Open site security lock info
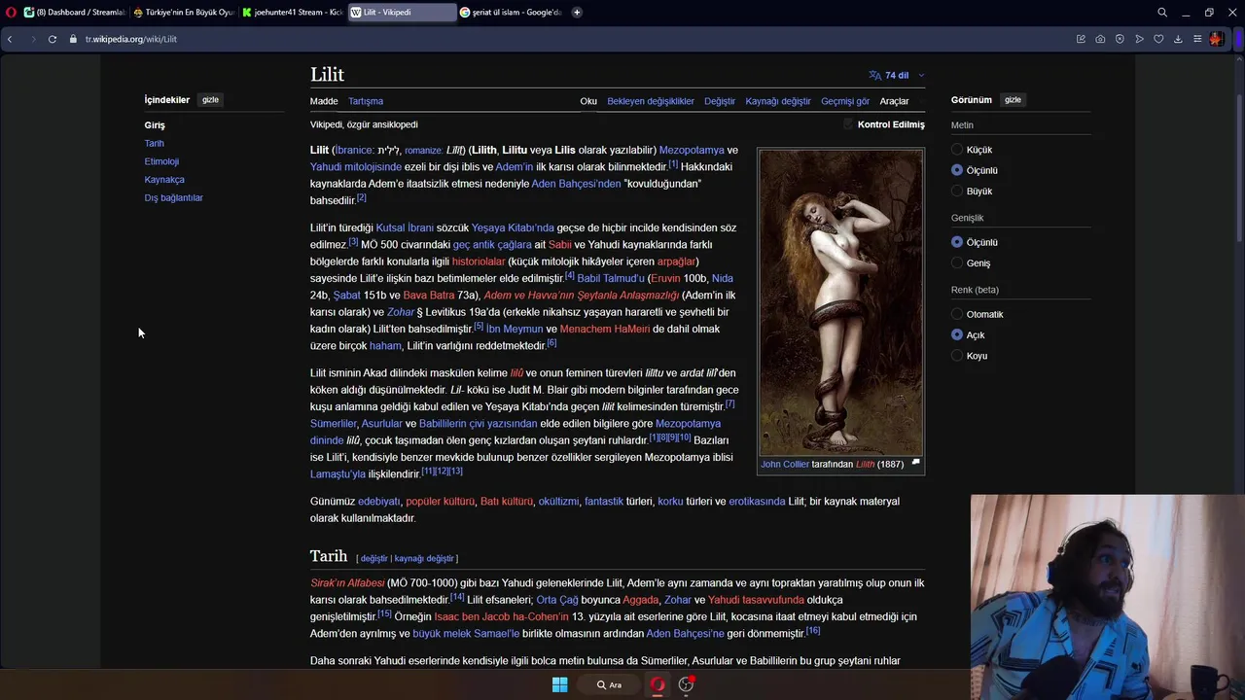The height and width of the screenshot is (700, 1245). pyautogui.click(x=73, y=39)
